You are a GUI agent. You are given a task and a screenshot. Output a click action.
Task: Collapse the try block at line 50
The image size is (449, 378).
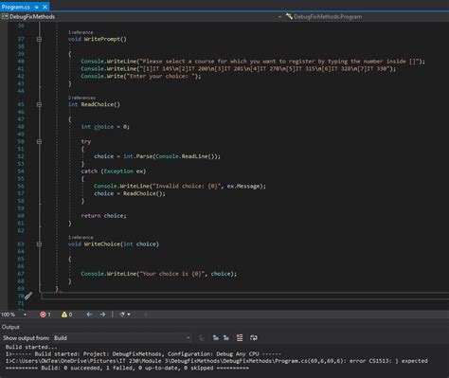click(x=39, y=142)
